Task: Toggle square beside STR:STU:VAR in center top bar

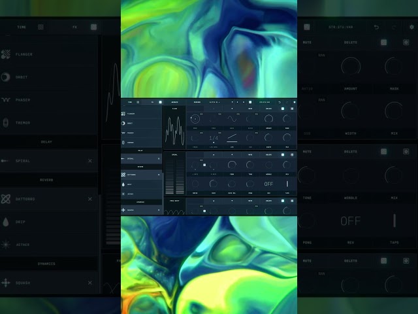Action: point(250,102)
